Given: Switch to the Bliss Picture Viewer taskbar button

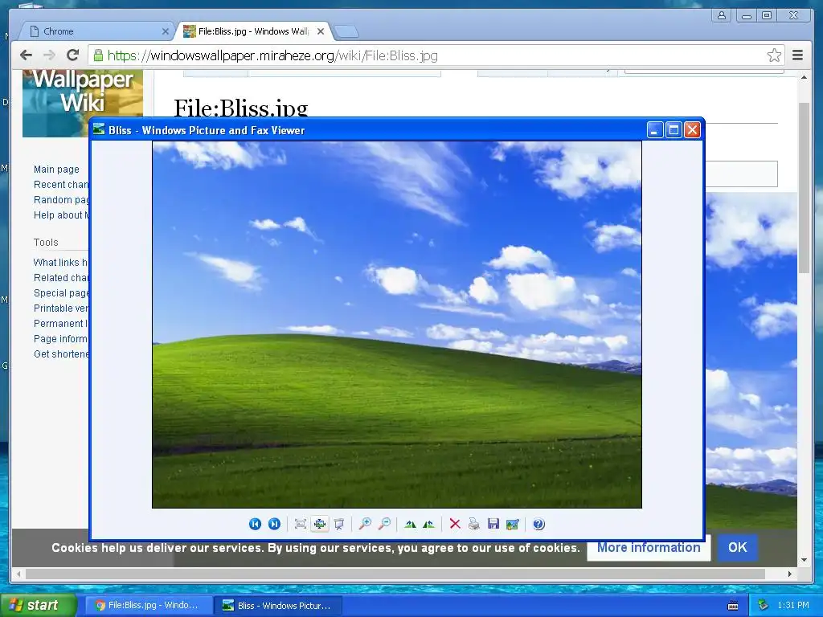Looking at the screenshot, I should pos(278,606).
